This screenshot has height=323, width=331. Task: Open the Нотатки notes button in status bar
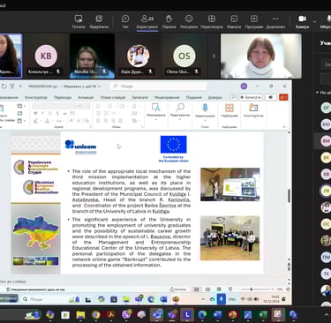[178, 289]
